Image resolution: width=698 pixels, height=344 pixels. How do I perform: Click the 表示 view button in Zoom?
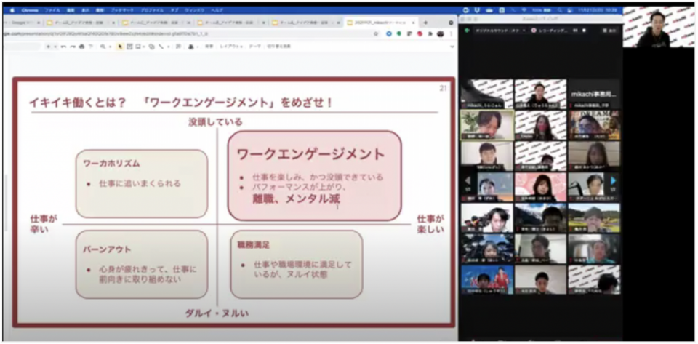(610, 31)
